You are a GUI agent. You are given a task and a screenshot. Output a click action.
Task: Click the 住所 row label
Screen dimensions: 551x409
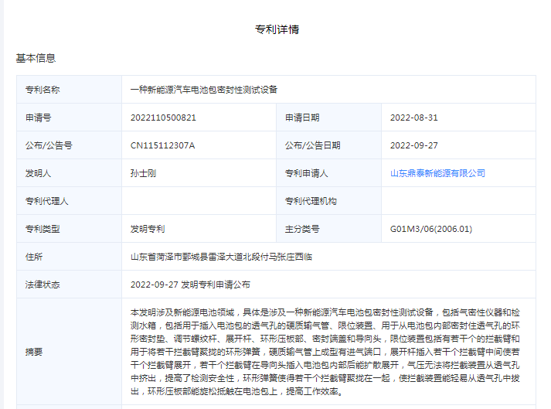34,257
